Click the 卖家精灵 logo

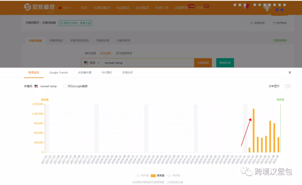(39, 7)
